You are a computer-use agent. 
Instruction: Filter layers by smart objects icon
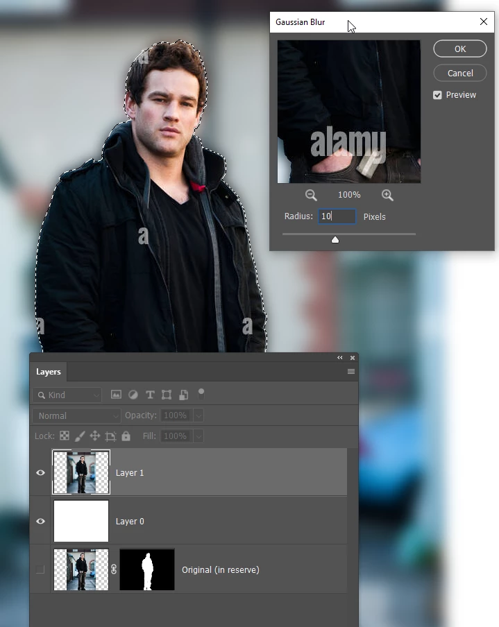(x=183, y=395)
